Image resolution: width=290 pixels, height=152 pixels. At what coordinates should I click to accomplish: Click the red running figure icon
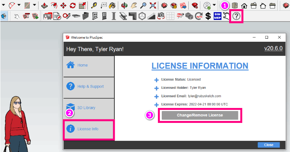(180, 16)
